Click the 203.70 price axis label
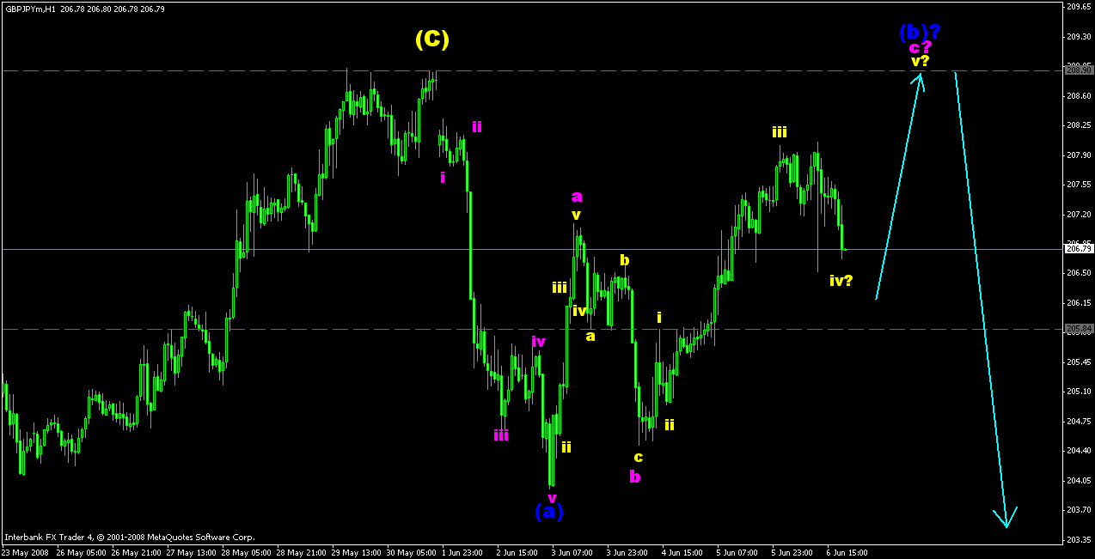 click(1078, 509)
